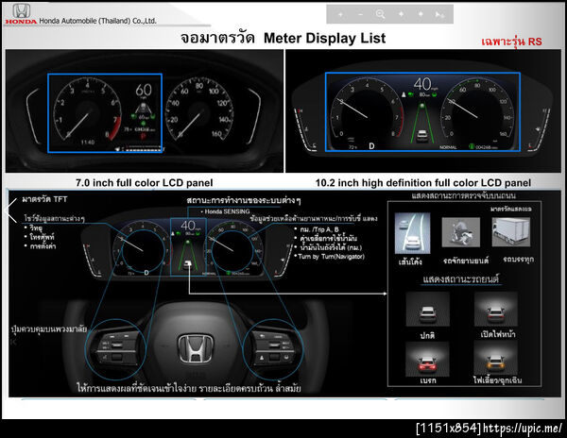Click the "แสดงสถานะการตรวจจับบนถนน" heading
Screen dimensions: 567x438
463,195
